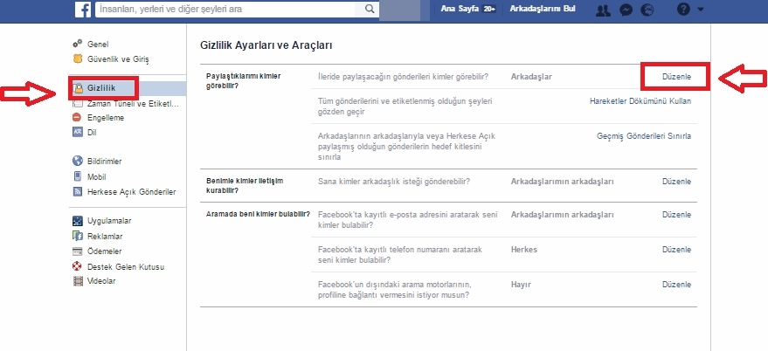Click the Videolar film icon
Image resolution: width=768 pixels, height=351 pixels.
click(78, 281)
